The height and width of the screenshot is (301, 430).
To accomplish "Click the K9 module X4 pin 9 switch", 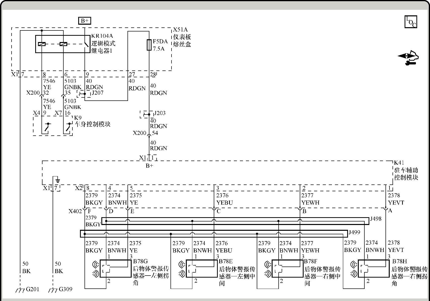I will pos(47,127).
